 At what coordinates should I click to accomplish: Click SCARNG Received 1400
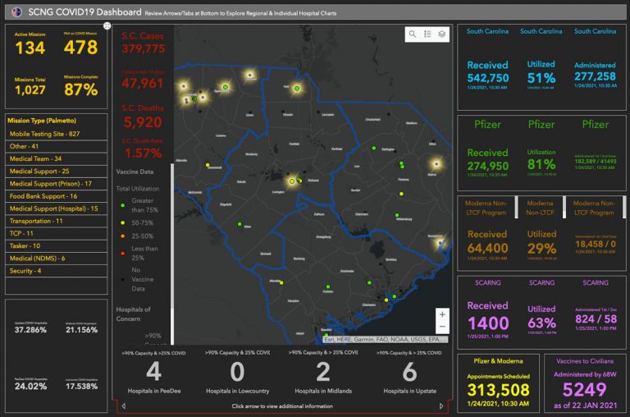pyautogui.click(x=488, y=323)
